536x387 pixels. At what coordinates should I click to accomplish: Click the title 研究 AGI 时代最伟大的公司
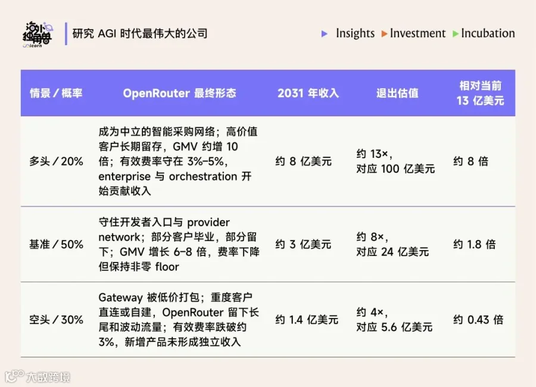140,33
